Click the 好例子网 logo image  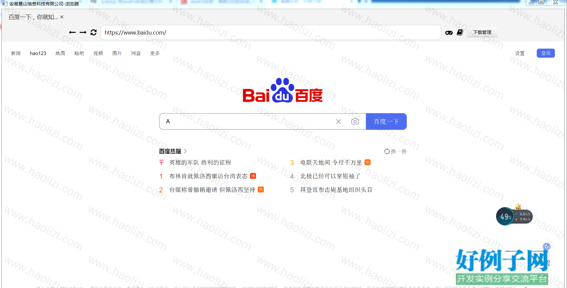tap(502, 266)
